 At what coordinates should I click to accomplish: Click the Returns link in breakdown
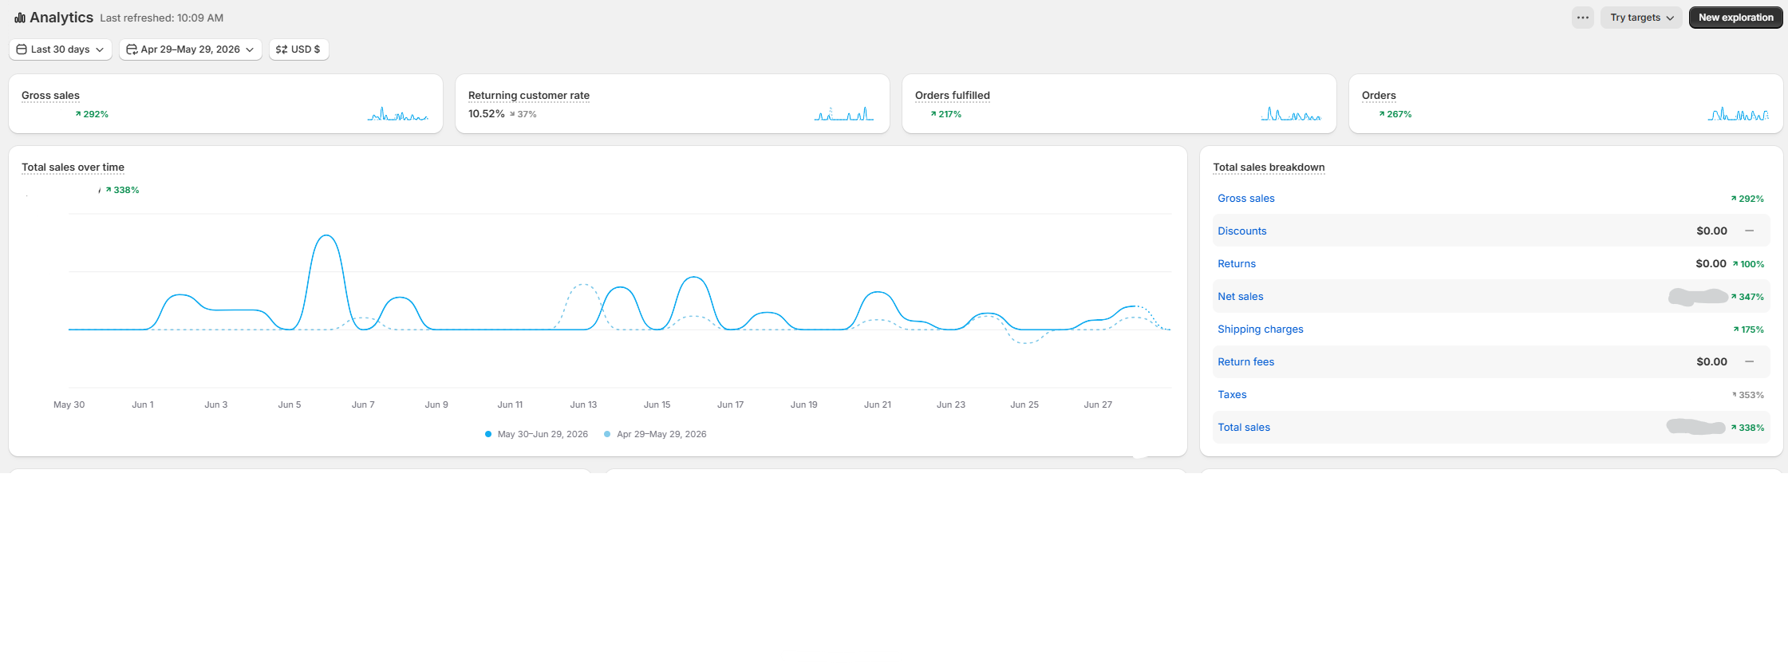[1237, 264]
